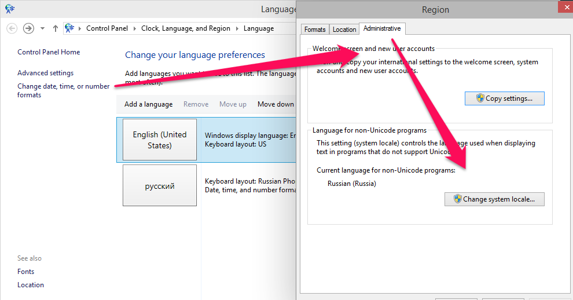
Task: Click Add a language
Action: coord(148,104)
